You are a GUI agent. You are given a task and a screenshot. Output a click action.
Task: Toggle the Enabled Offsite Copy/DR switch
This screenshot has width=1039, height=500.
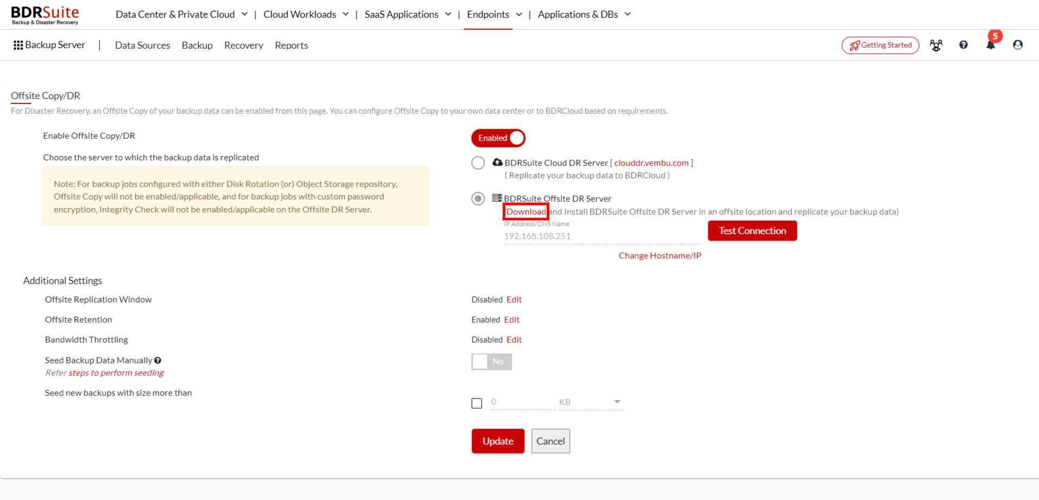[x=498, y=138]
